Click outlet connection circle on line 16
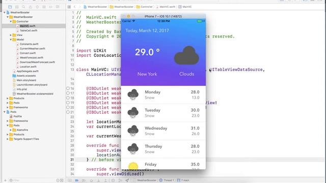The width and height of the screenshot is (326, 183). [x=68, y=88]
